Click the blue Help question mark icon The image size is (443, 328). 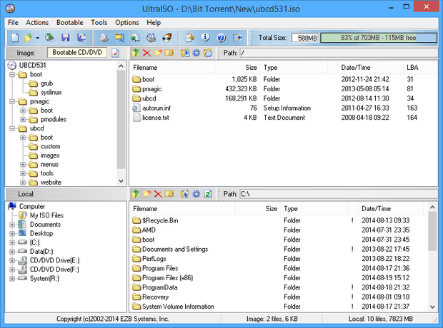pyautogui.click(x=221, y=38)
